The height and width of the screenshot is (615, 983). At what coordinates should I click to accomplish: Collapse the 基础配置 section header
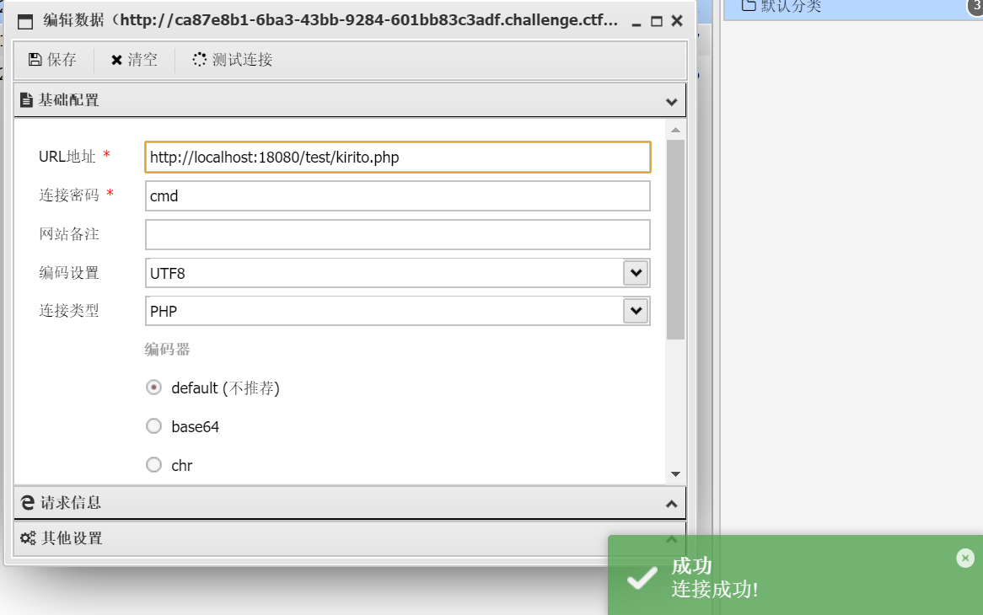pyautogui.click(x=350, y=100)
